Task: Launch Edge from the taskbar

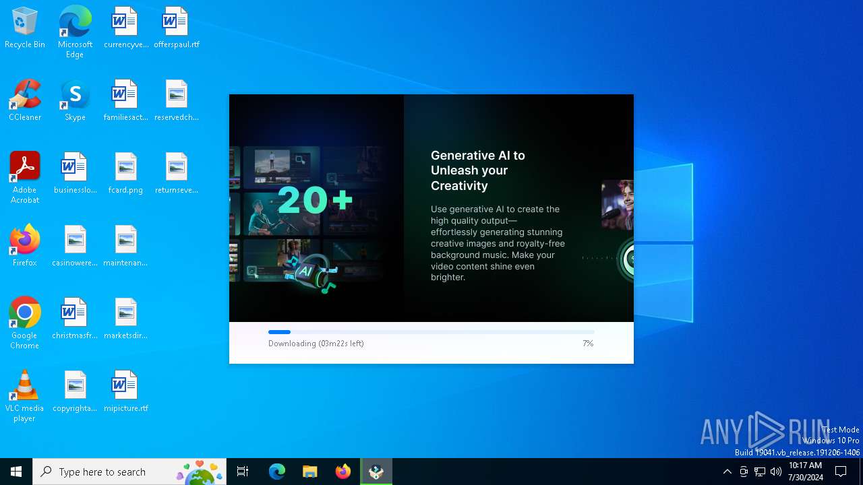Action: point(277,472)
